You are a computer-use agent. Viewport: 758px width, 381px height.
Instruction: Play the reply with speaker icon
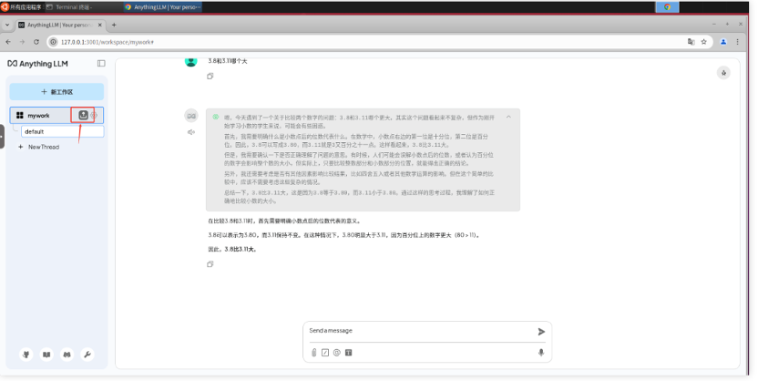pos(191,132)
